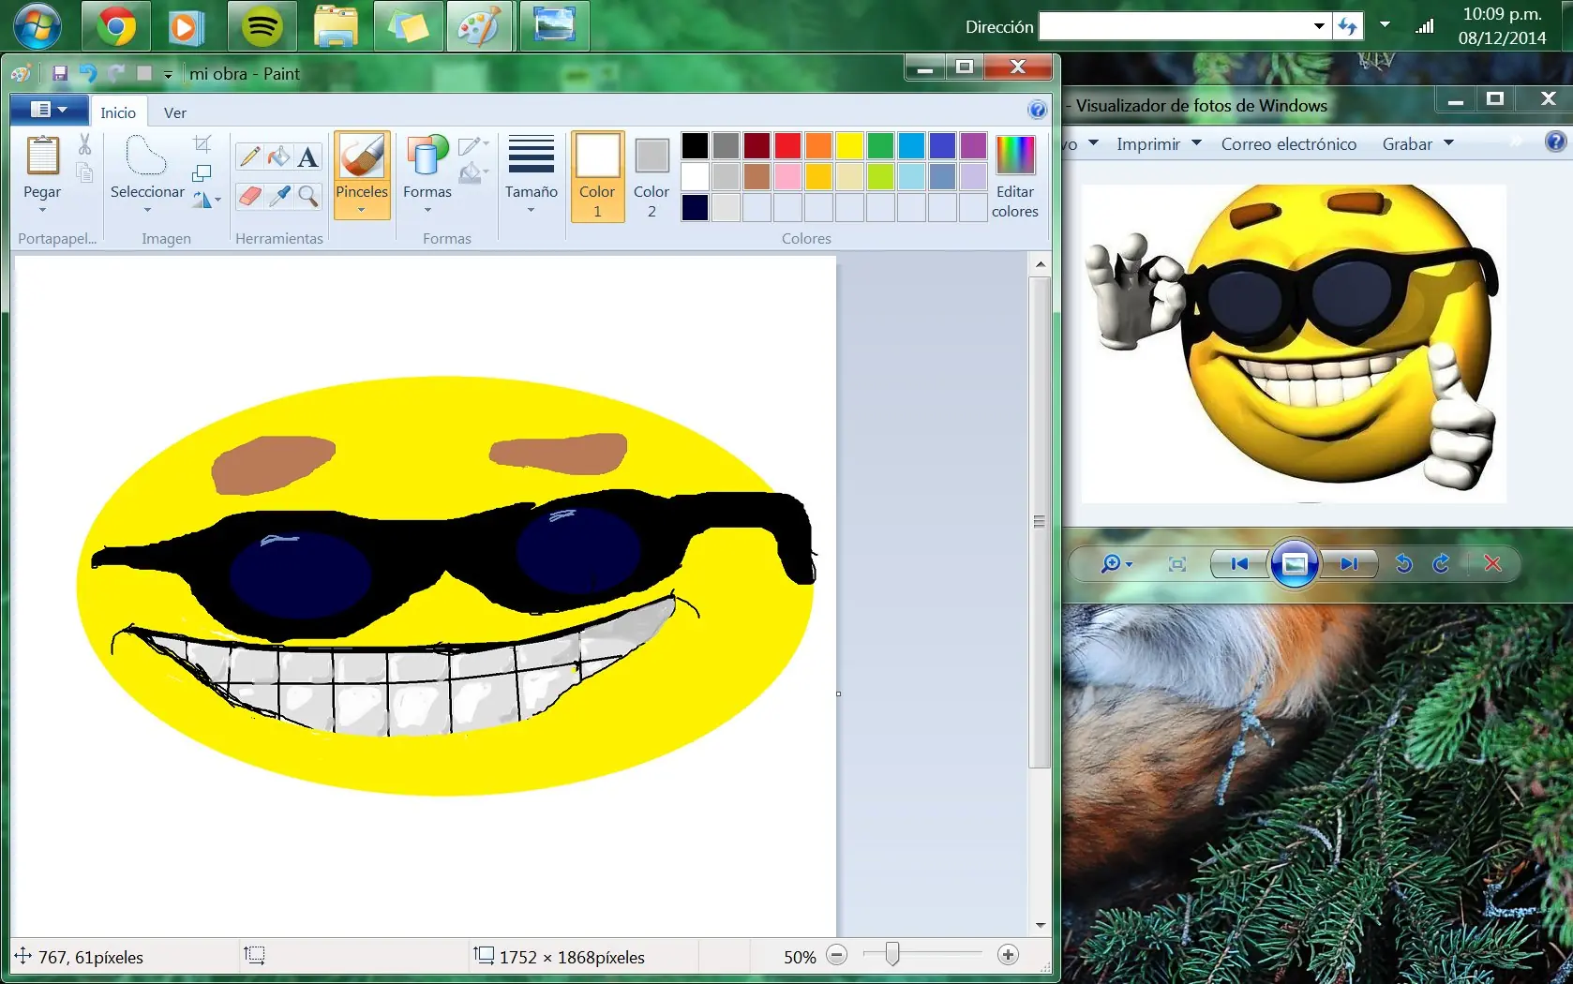The image size is (1573, 984).
Task: Start slideshow with center viewer button
Action: (1295, 563)
